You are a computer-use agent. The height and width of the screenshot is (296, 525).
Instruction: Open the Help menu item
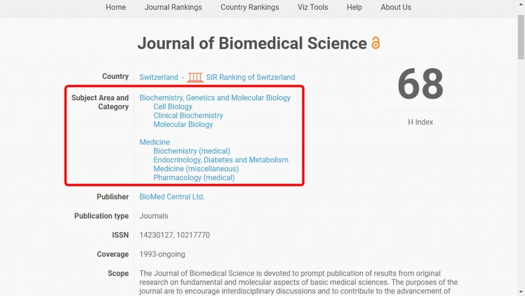click(x=354, y=7)
